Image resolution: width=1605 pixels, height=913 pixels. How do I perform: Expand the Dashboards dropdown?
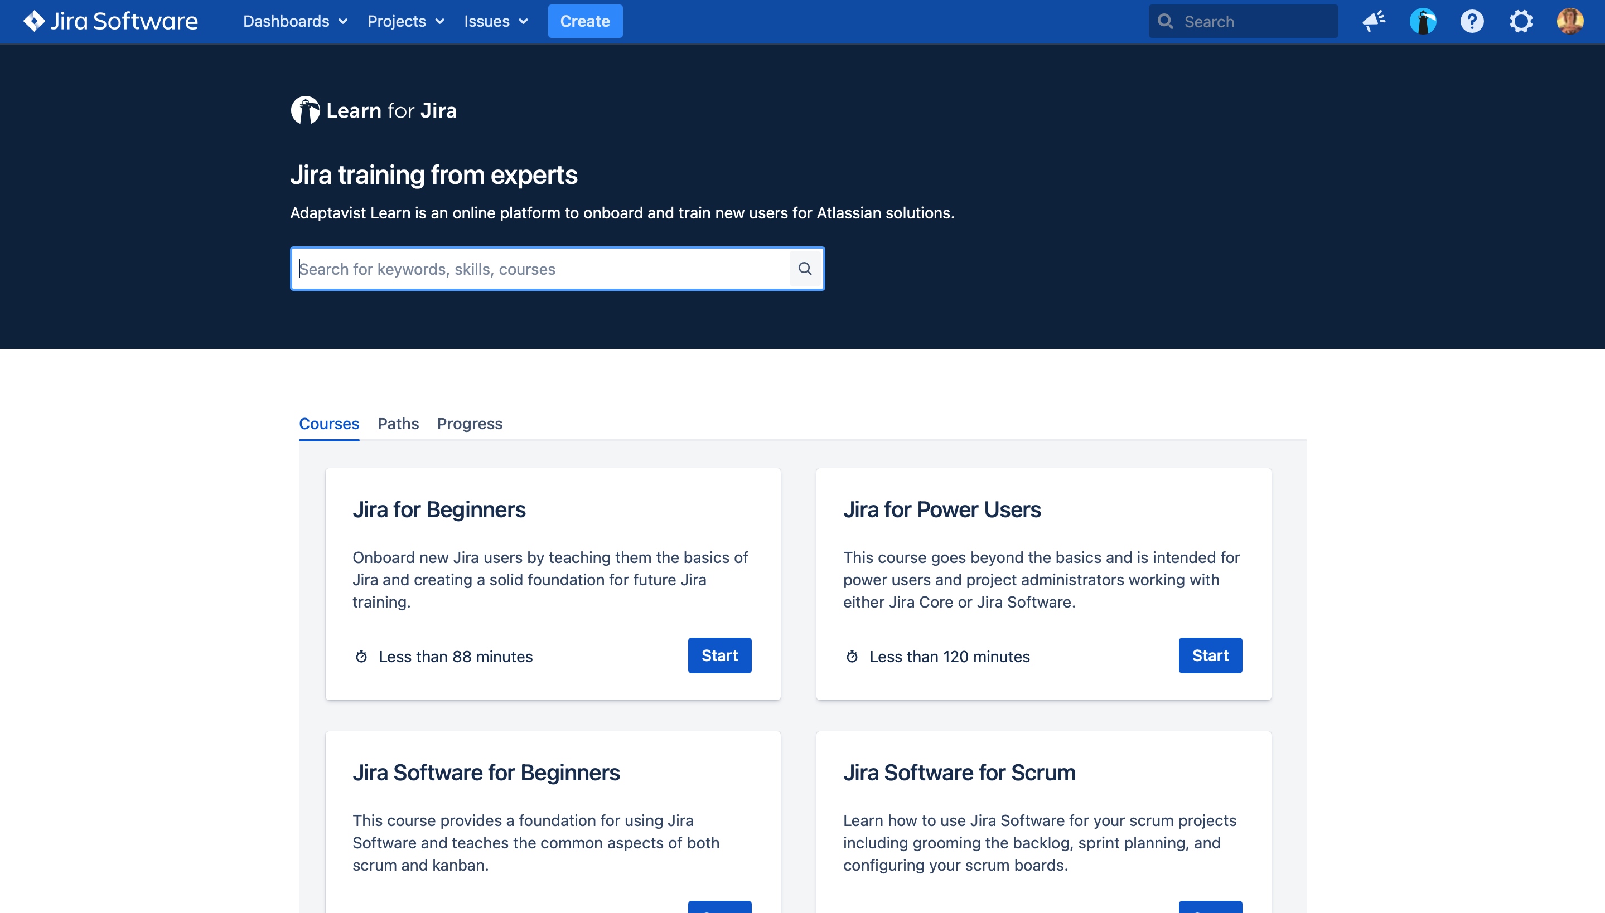296,21
